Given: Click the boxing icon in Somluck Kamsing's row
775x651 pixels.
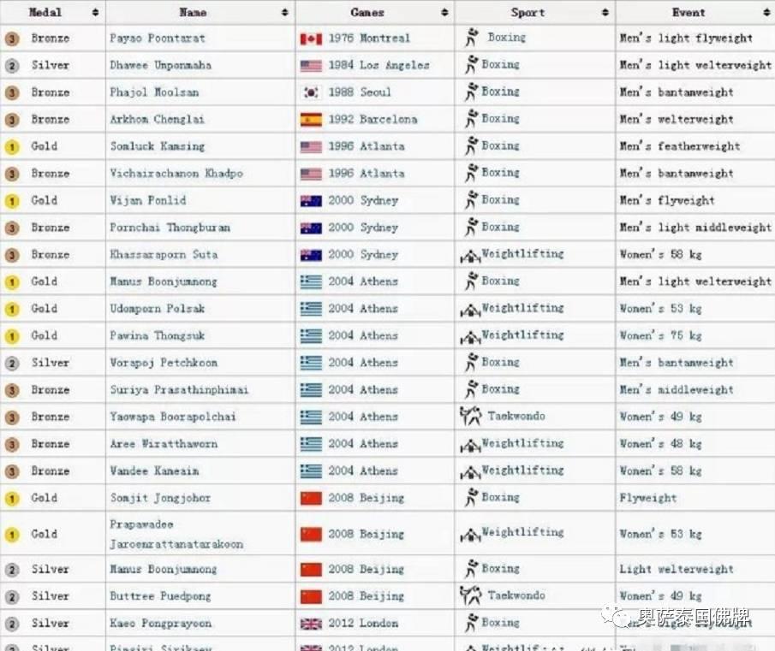Looking at the screenshot, I should point(471,146).
